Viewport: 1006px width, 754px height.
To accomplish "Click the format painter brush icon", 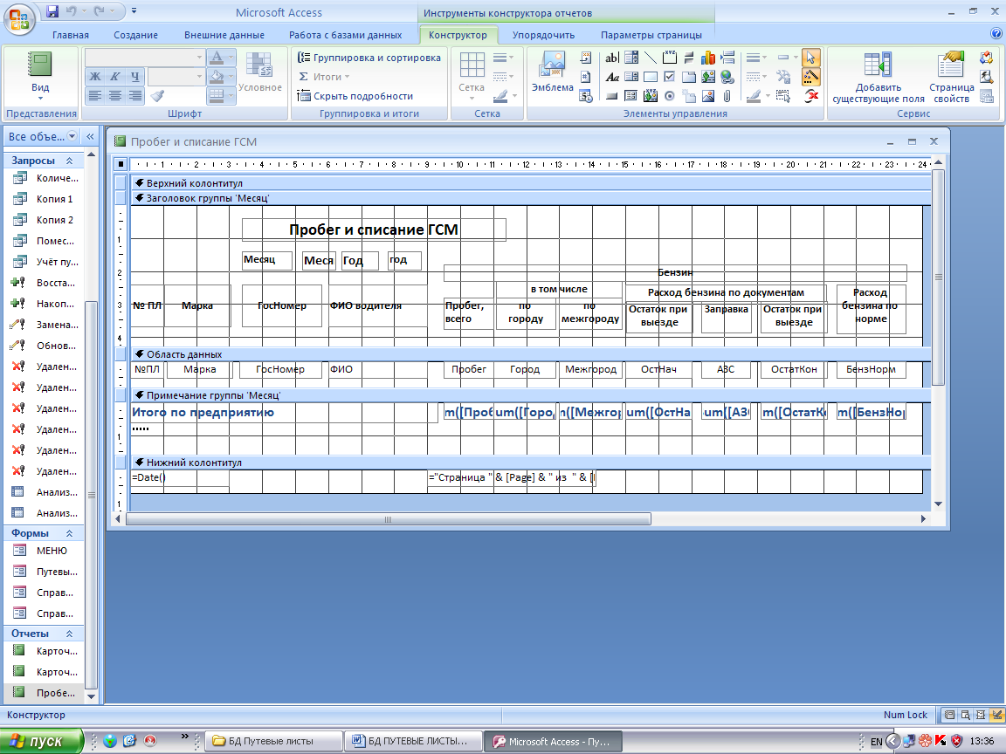I will pyautogui.click(x=158, y=96).
